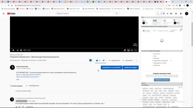The width and height of the screenshot is (193, 108).
Task: Click the list icon in extension toolbar
Action: pyautogui.click(x=167, y=13)
